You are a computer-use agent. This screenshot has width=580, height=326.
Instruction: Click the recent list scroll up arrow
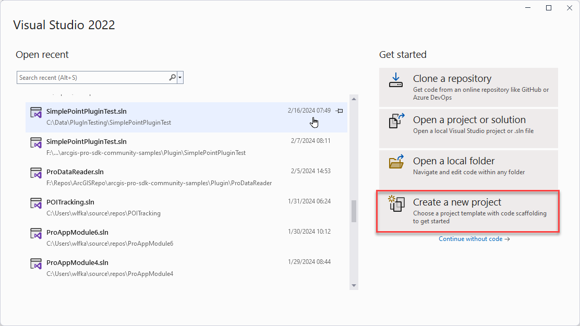(354, 99)
